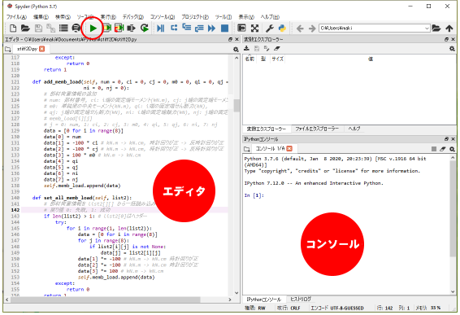Toggle fullscreen mode icon

tap(254, 28)
